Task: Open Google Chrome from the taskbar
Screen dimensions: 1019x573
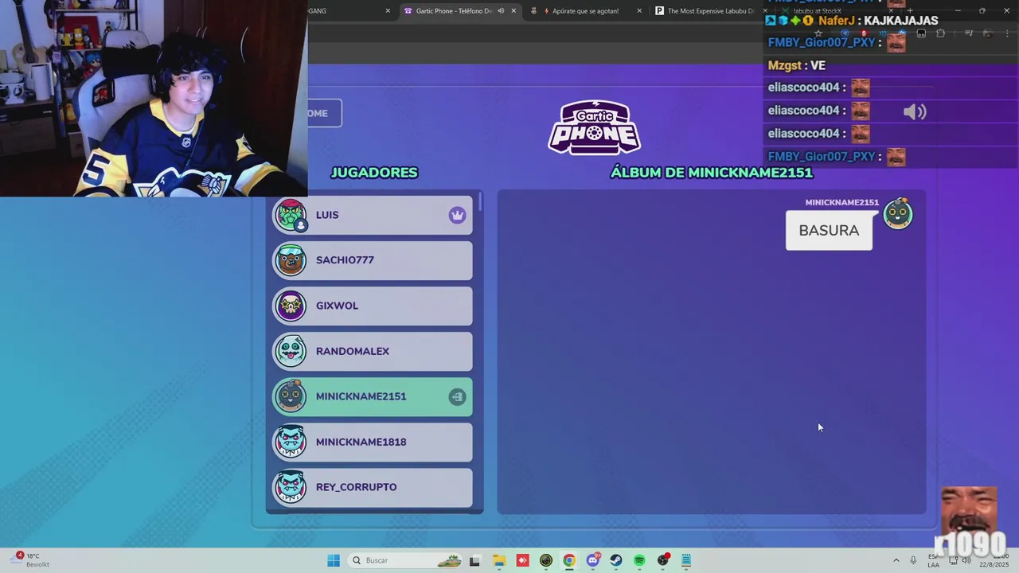Action: point(569,560)
